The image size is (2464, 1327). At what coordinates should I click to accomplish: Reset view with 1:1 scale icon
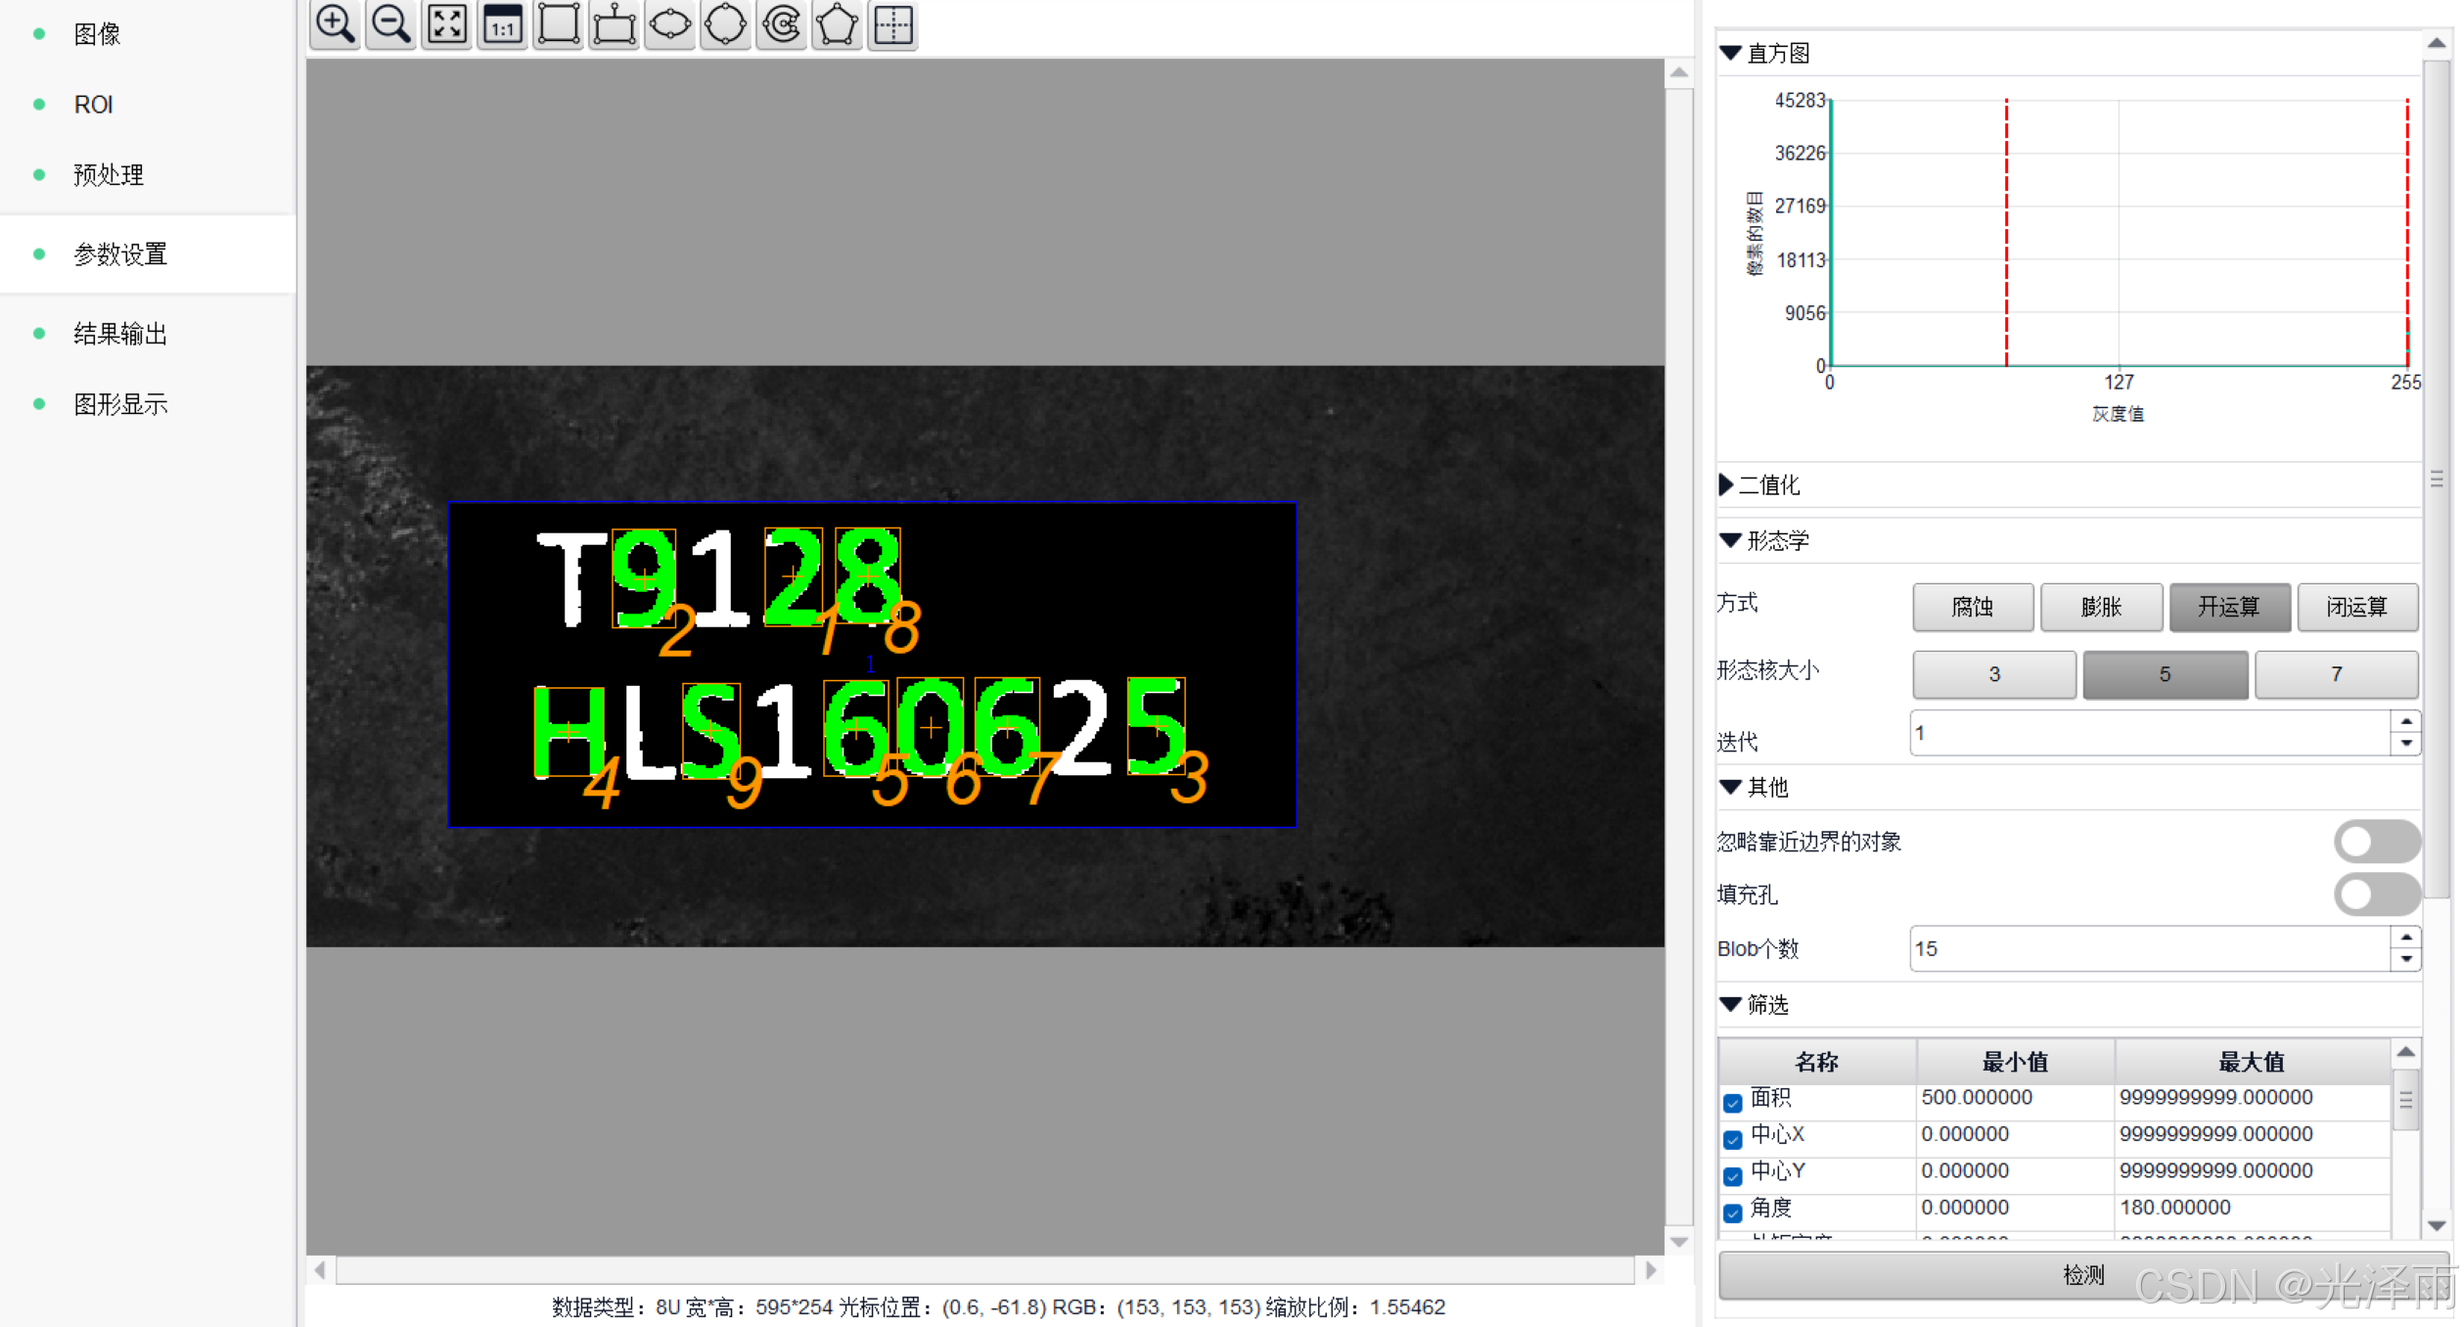(503, 23)
